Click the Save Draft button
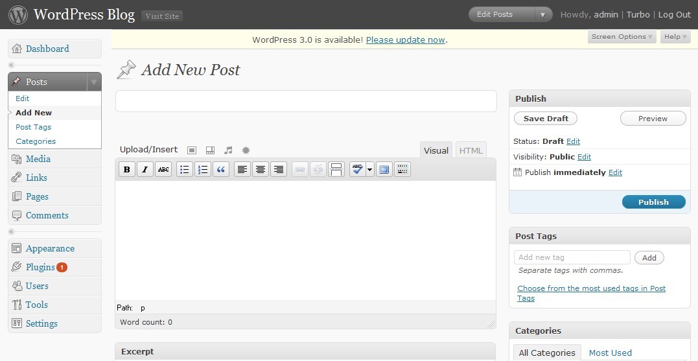Viewport: 698px width, 361px height. pos(546,119)
